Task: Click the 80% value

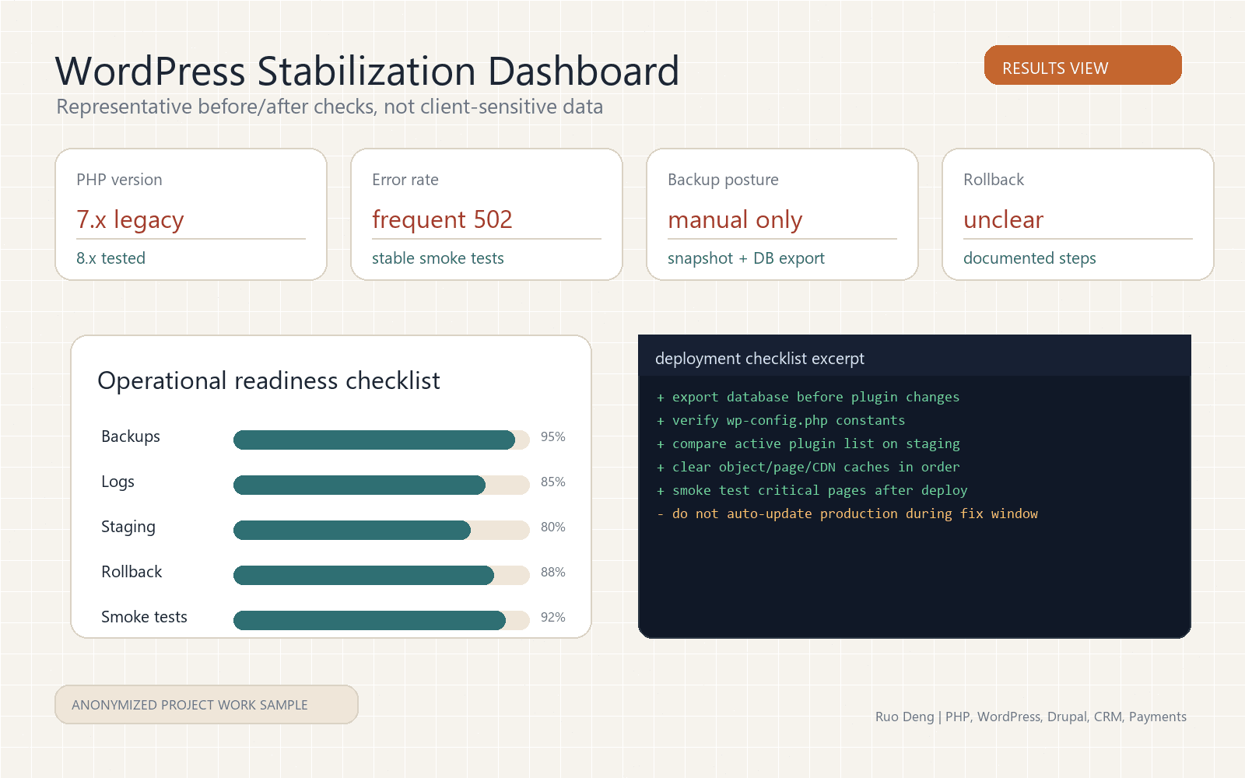Action: pyautogui.click(x=553, y=527)
